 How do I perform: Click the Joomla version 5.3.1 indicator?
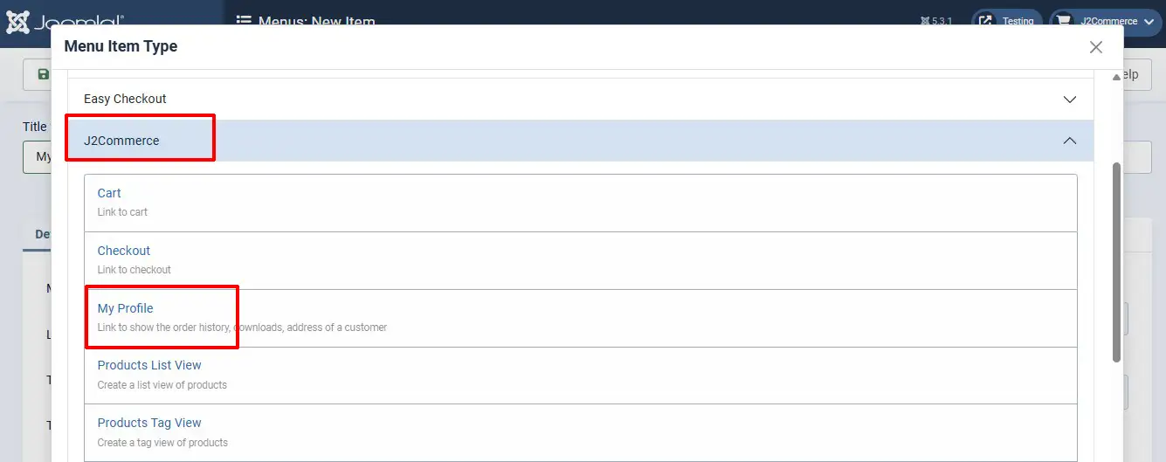(x=936, y=21)
